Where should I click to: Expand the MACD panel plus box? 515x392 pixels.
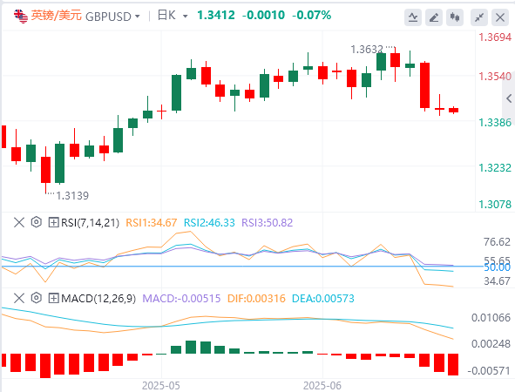pos(53,298)
